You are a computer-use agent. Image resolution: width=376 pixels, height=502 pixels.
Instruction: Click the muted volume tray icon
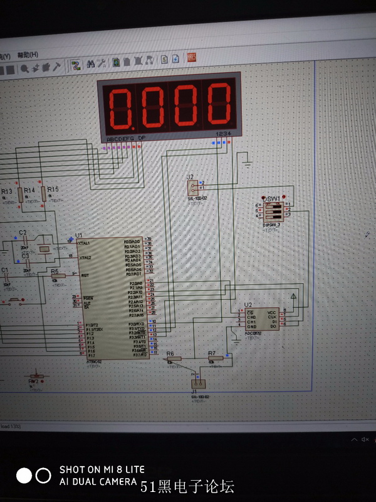(365, 440)
